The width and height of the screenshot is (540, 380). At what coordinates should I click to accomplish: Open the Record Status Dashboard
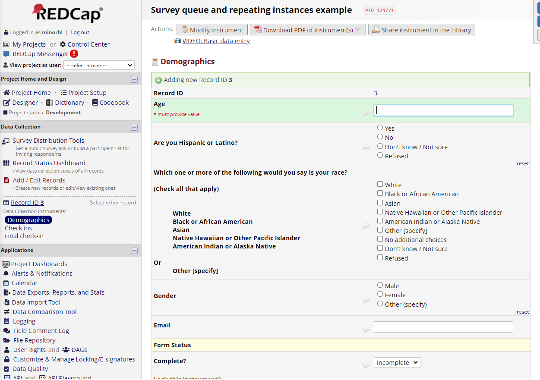pos(49,163)
